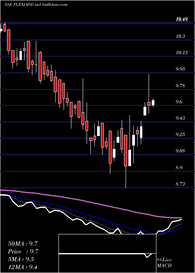
Task: Click the 10.3 price axis label
Action: point(181,36)
